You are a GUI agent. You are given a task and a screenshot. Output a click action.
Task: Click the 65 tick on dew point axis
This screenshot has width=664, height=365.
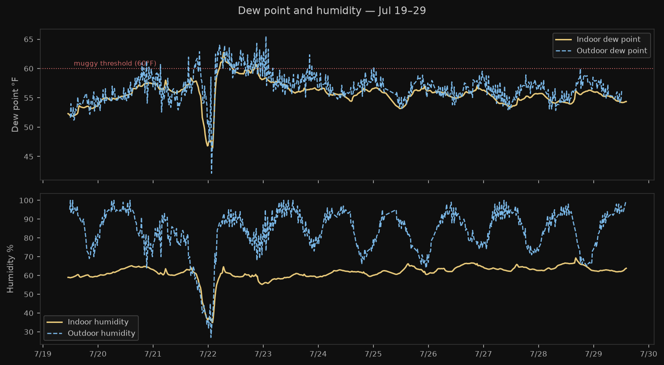click(x=29, y=39)
